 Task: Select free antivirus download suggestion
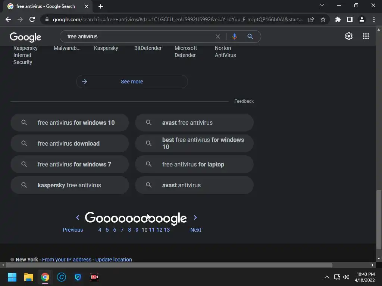point(70,143)
